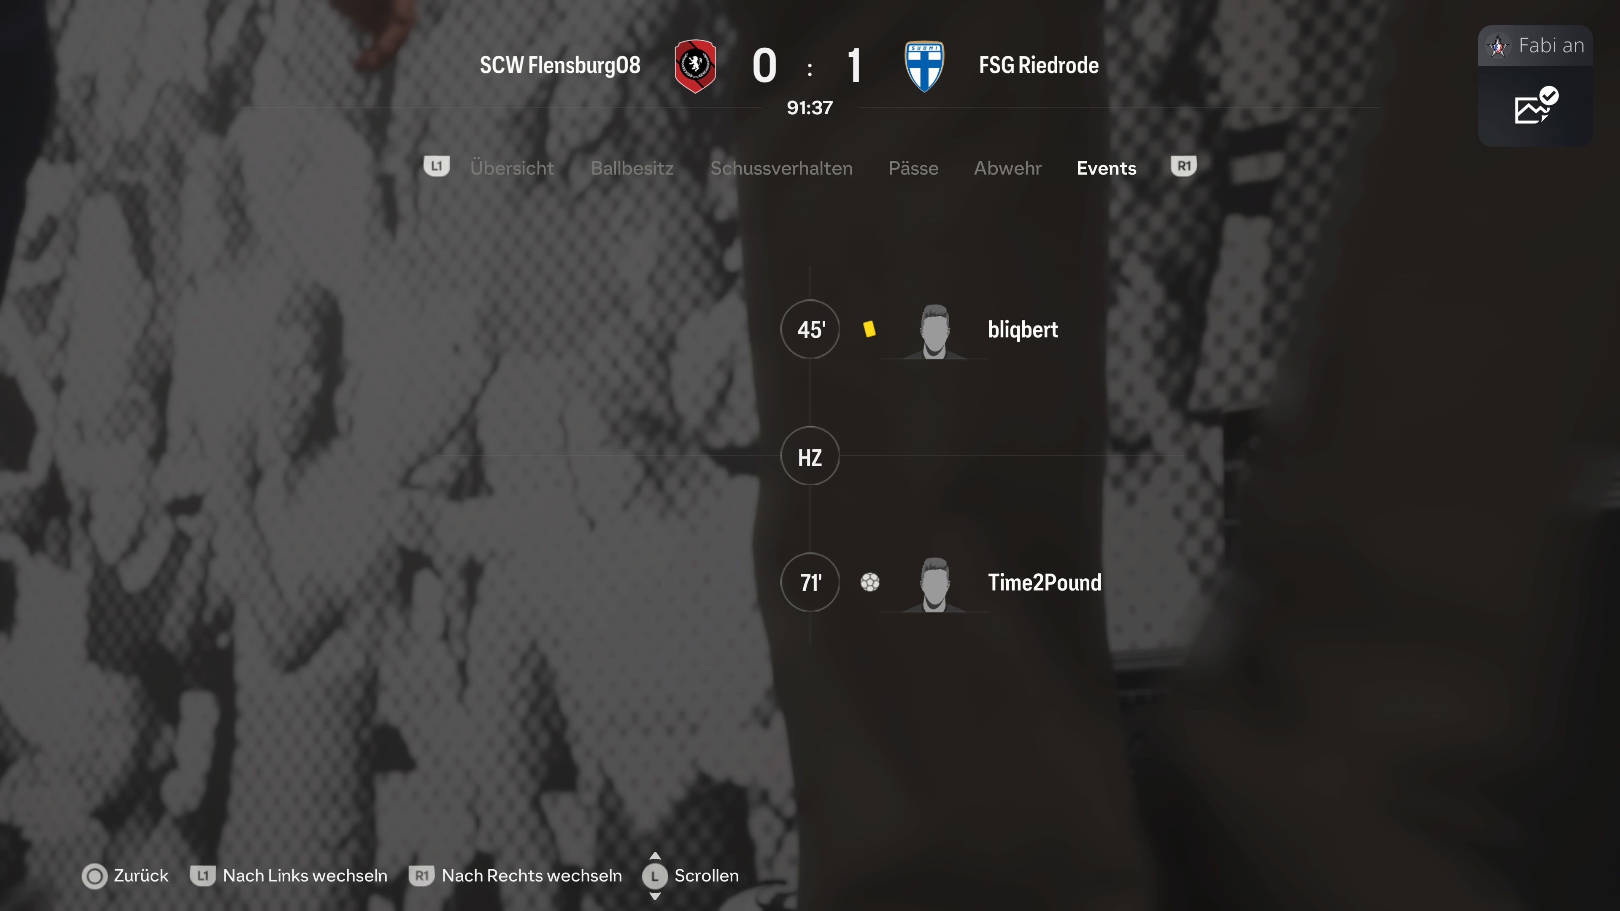Click the FSG Riedrode blue cross crest
This screenshot has width=1620, height=911.
(x=924, y=66)
